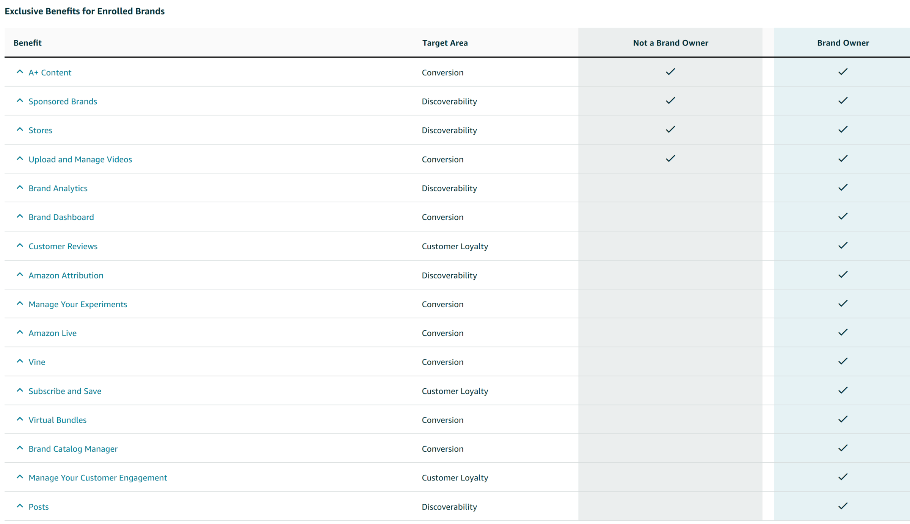Open the Subscribe and Save link
This screenshot has width=910, height=524.
tap(65, 391)
